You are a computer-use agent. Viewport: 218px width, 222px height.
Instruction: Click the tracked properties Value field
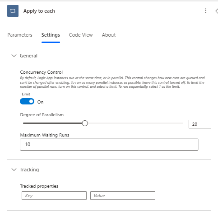pos(123,195)
